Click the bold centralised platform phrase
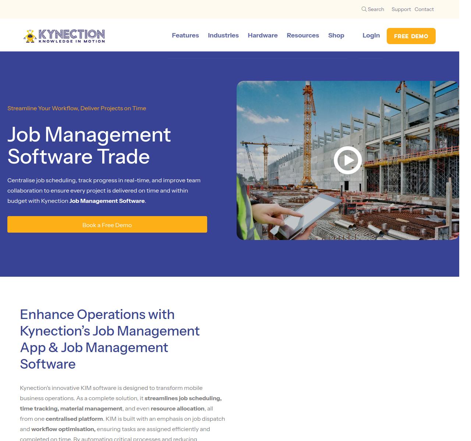This screenshot has height=441, width=471. pos(74,419)
